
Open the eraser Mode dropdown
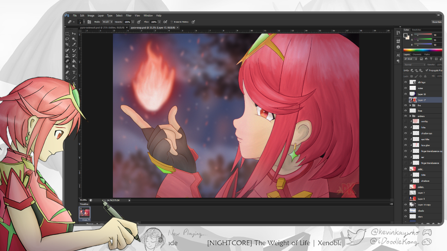107,22
